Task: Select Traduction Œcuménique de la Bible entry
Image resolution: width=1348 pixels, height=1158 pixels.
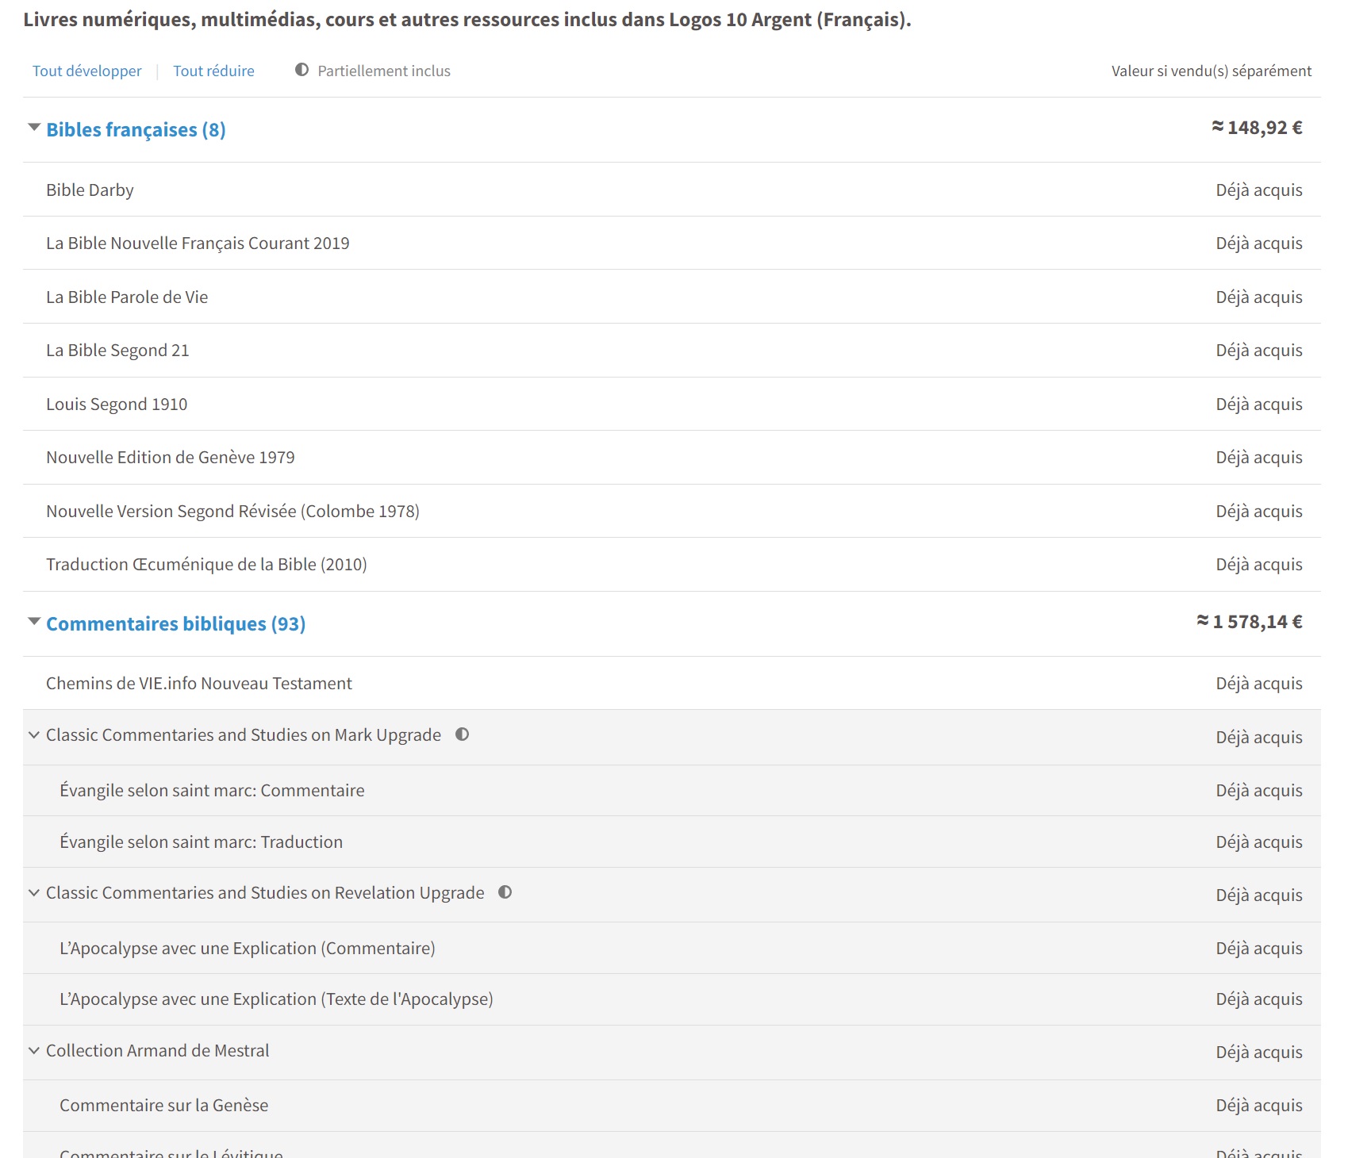Action: (x=206, y=565)
